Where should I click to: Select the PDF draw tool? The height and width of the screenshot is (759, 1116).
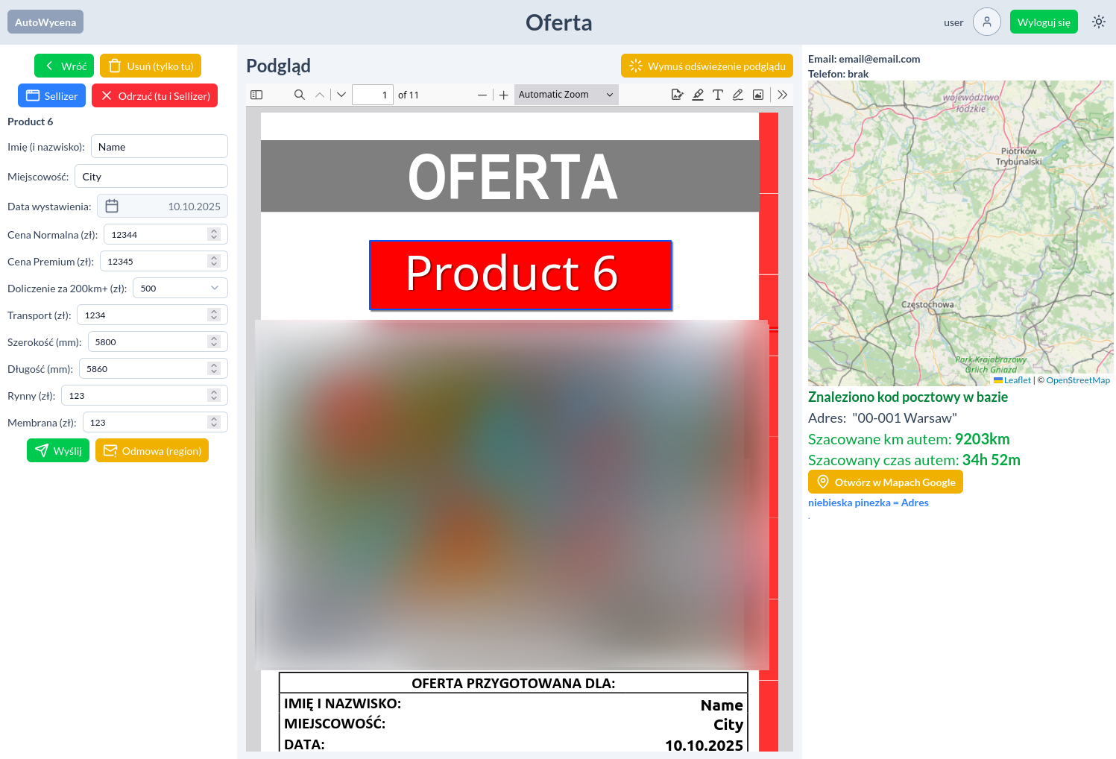(x=738, y=95)
